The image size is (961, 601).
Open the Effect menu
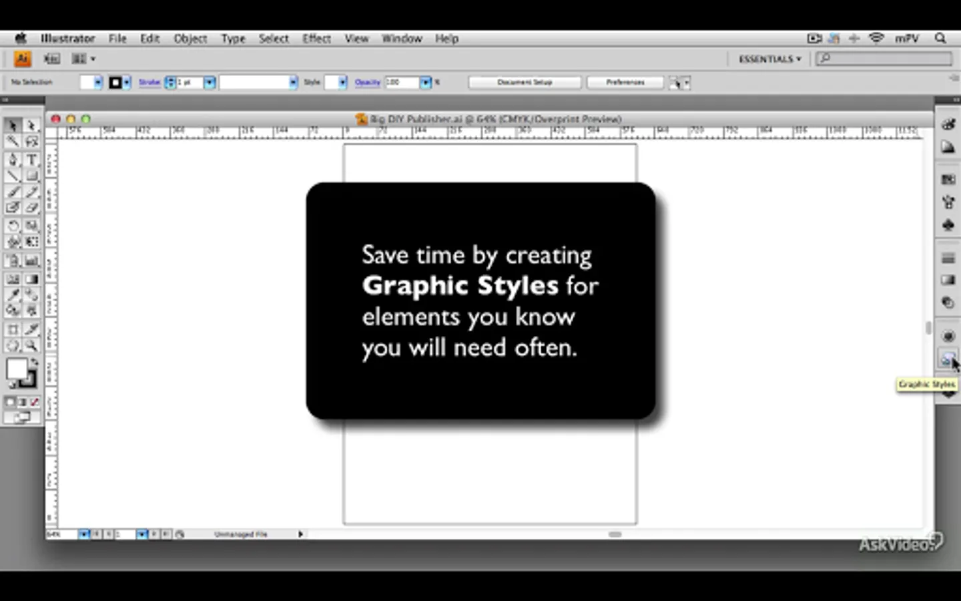[x=316, y=39]
